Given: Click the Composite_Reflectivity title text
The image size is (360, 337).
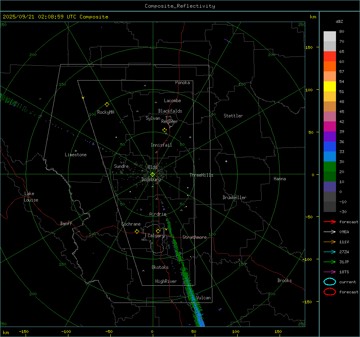Looking at the screenshot, I should pyautogui.click(x=180, y=6).
